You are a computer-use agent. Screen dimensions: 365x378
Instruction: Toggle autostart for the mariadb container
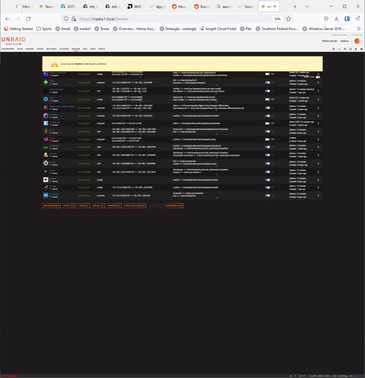click(x=268, y=187)
